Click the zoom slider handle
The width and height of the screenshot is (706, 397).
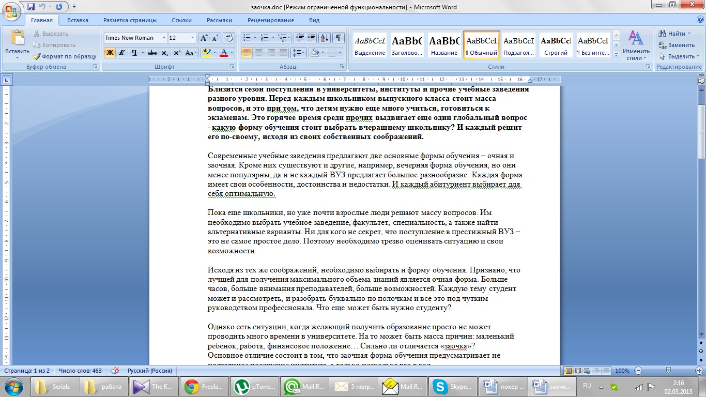point(668,371)
